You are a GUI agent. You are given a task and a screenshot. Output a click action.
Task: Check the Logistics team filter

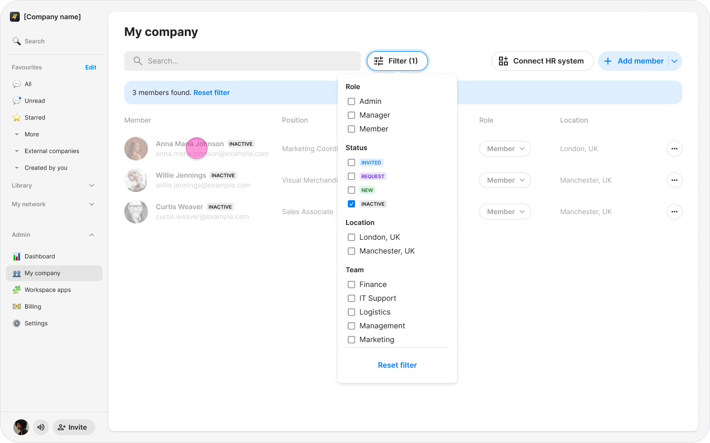352,312
